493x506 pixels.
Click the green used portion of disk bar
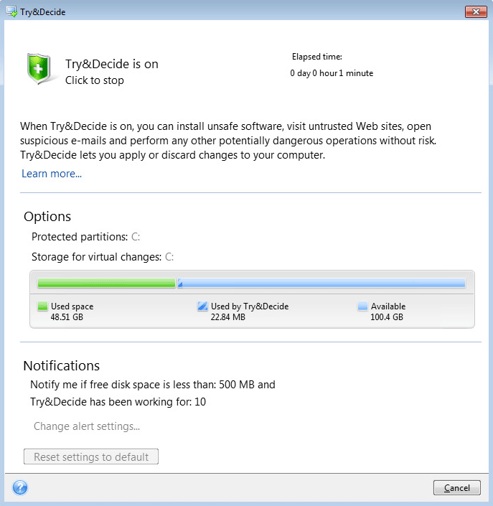click(x=106, y=283)
